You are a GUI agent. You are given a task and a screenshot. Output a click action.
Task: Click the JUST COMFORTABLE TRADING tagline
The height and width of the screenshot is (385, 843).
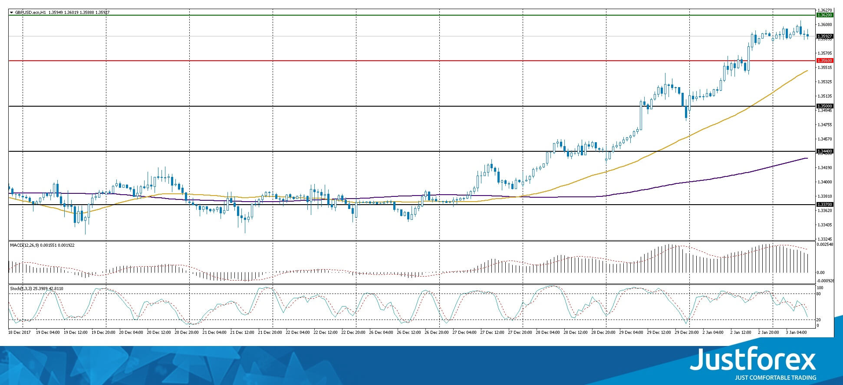click(x=775, y=378)
